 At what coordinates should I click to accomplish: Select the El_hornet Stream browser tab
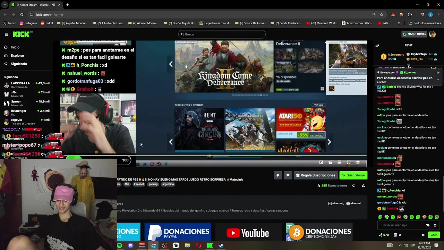pos(35,5)
